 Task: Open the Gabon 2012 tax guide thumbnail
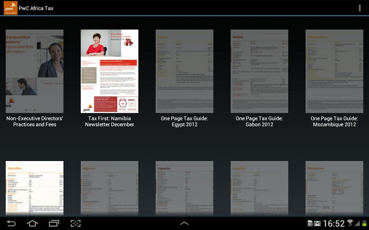tap(259, 71)
